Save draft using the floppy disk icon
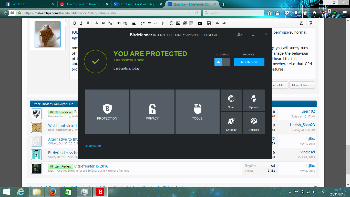The width and height of the screenshot is (350, 197). click(x=209, y=23)
